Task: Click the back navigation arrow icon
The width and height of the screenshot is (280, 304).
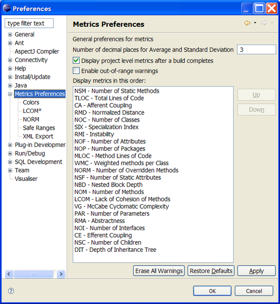Action: pyautogui.click(x=247, y=23)
